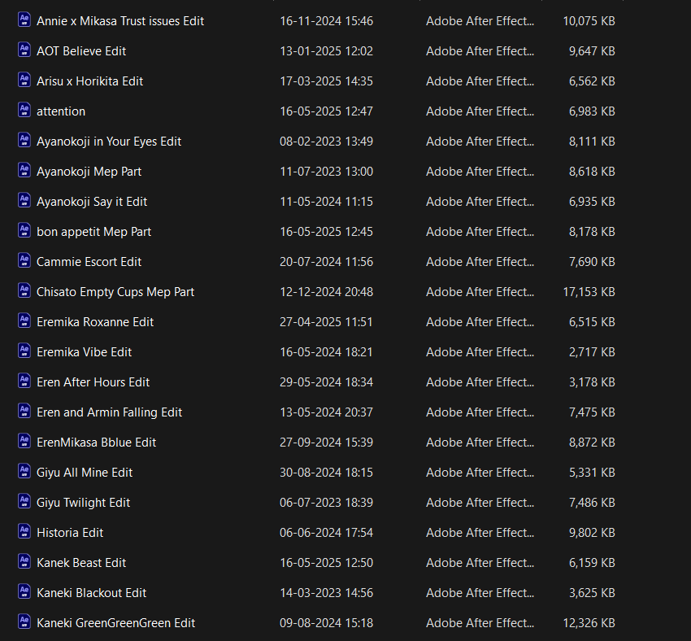The image size is (691, 641).
Task: Click the icon beside Giyu Twilight Edit
Action: tap(24, 502)
